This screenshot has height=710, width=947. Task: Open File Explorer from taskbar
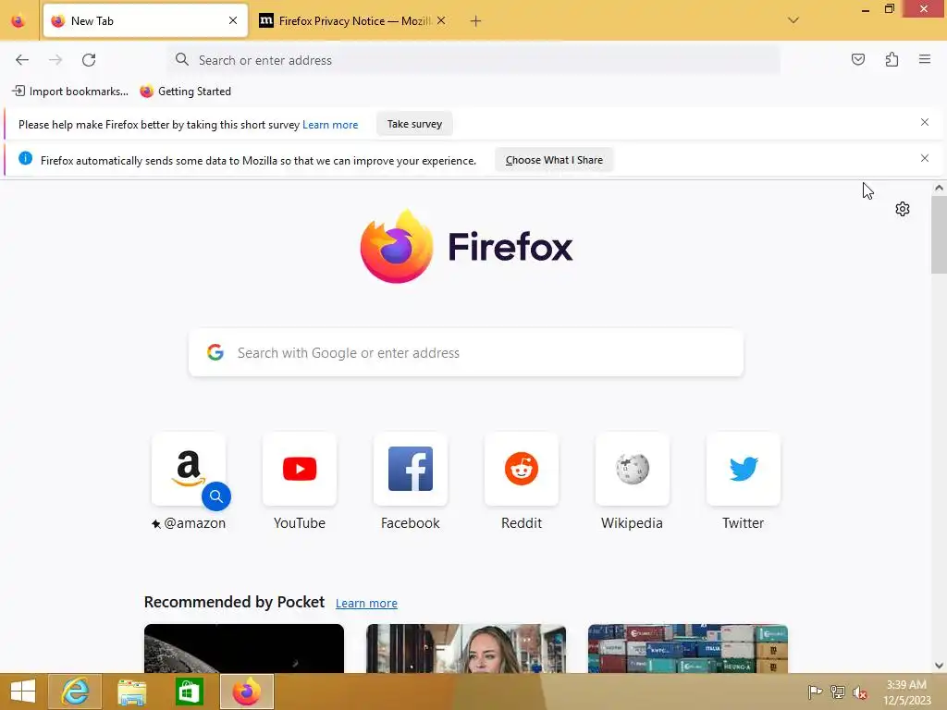pos(131,692)
